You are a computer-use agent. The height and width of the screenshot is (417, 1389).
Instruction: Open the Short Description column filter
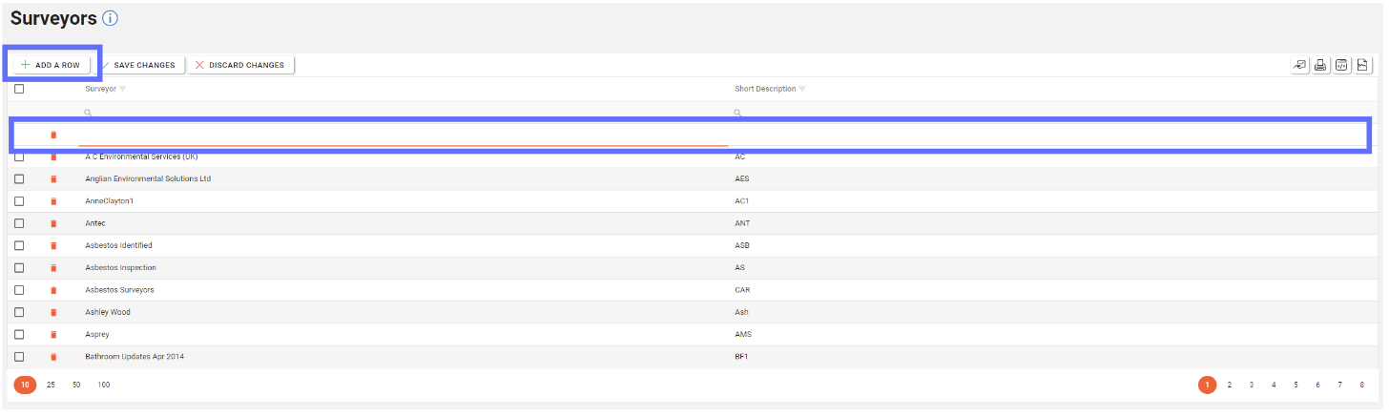[802, 89]
